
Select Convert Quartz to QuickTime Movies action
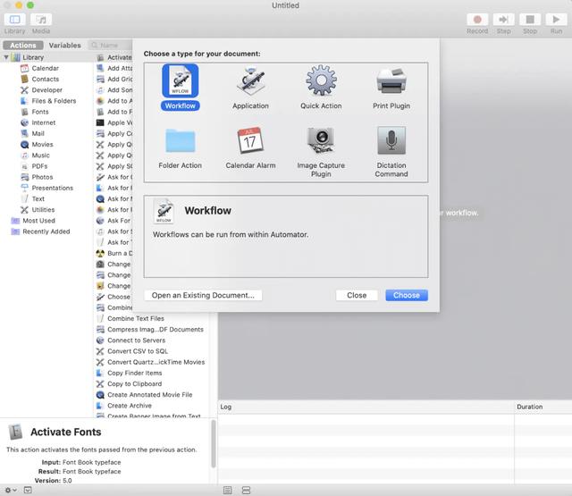(x=156, y=363)
